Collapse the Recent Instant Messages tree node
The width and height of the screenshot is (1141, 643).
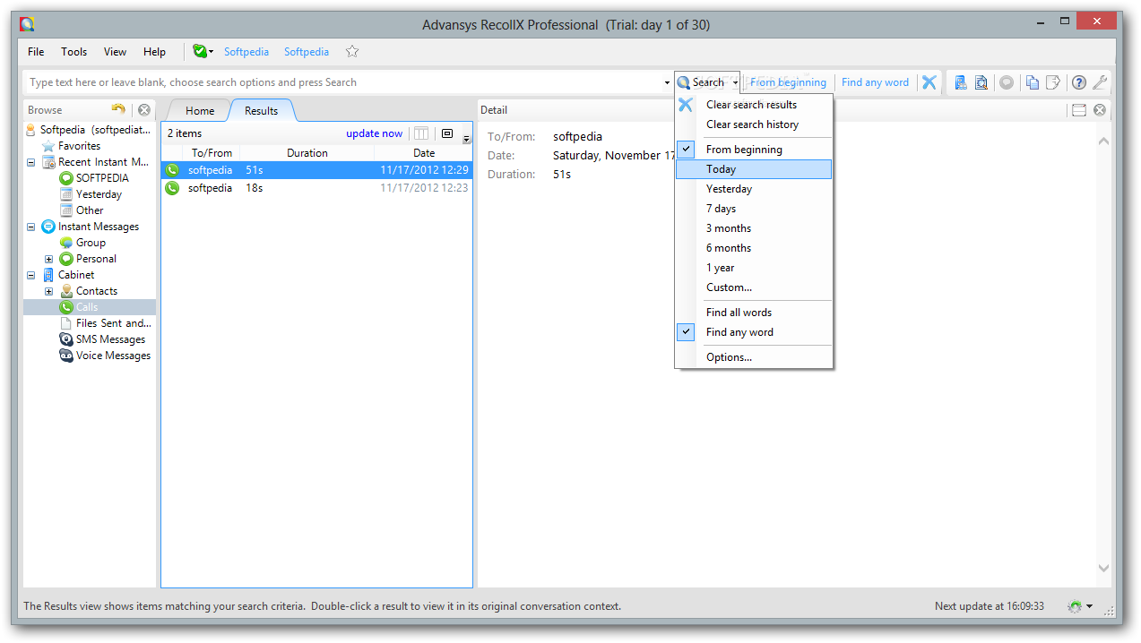point(30,162)
